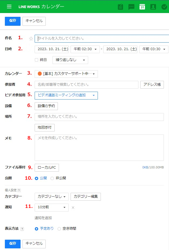Click the アドレス帳 button
The height and width of the screenshot is (250, 169).
point(152,85)
